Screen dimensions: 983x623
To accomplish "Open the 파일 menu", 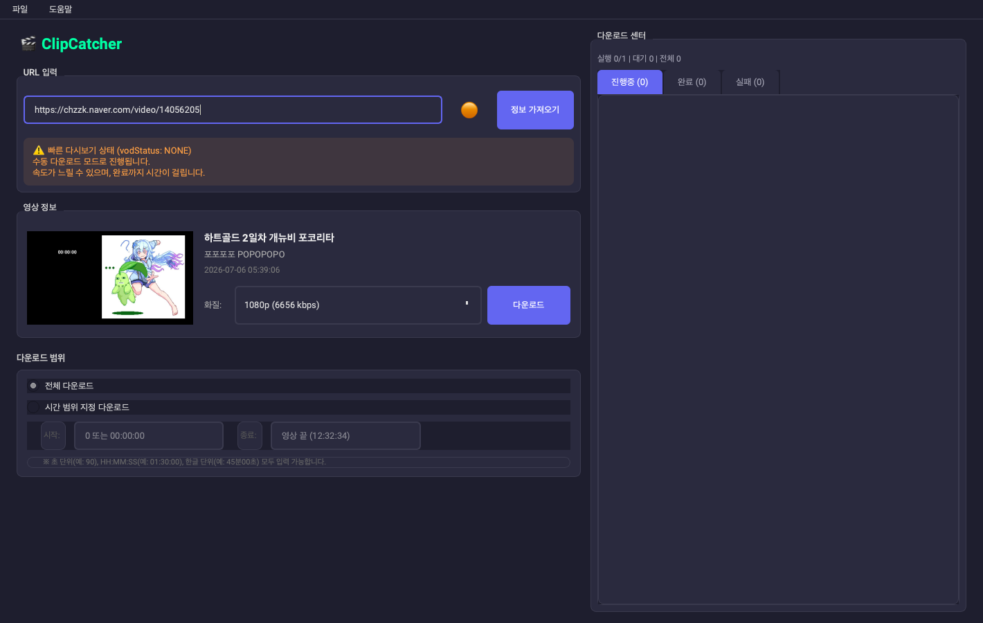I will click(x=20, y=9).
